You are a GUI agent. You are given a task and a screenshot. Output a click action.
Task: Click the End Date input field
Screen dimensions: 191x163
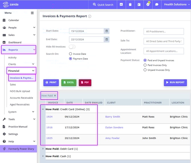coord(86,39)
